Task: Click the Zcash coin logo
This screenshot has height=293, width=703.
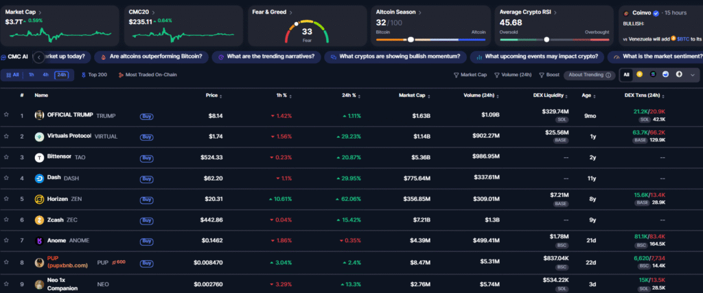Action: (x=39, y=220)
